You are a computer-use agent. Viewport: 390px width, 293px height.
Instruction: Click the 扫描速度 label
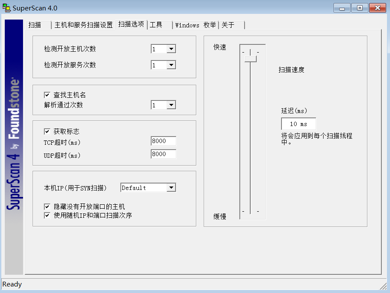coord(291,70)
